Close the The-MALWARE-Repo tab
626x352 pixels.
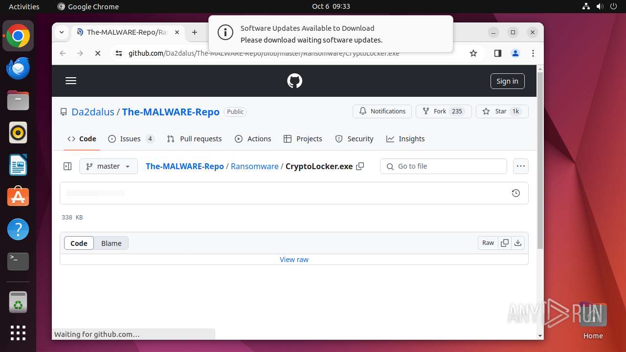point(177,32)
